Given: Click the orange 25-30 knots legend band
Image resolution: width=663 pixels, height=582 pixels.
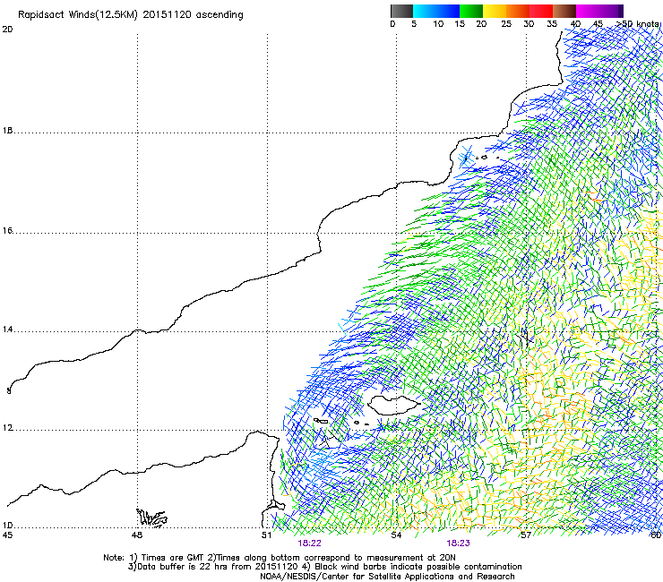Looking at the screenshot, I should (x=518, y=11).
